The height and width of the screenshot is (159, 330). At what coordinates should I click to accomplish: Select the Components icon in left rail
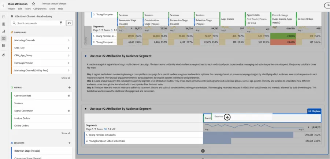(x=4, y=38)
